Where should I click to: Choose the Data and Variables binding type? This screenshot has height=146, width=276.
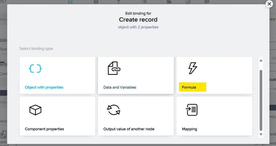[x=120, y=87]
